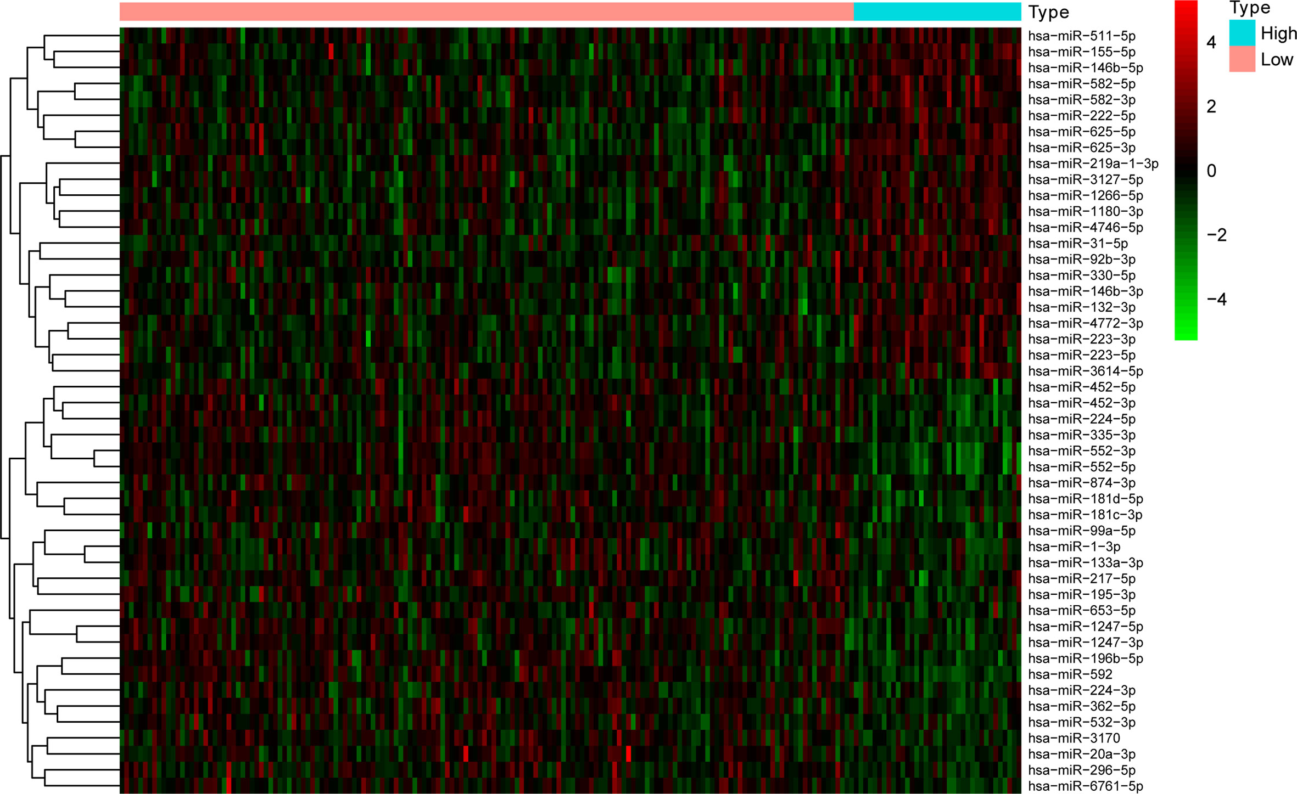This screenshot has width=1297, height=794.
Task: Click the hsa-miR-1266-5p label
Action: [1086, 195]
